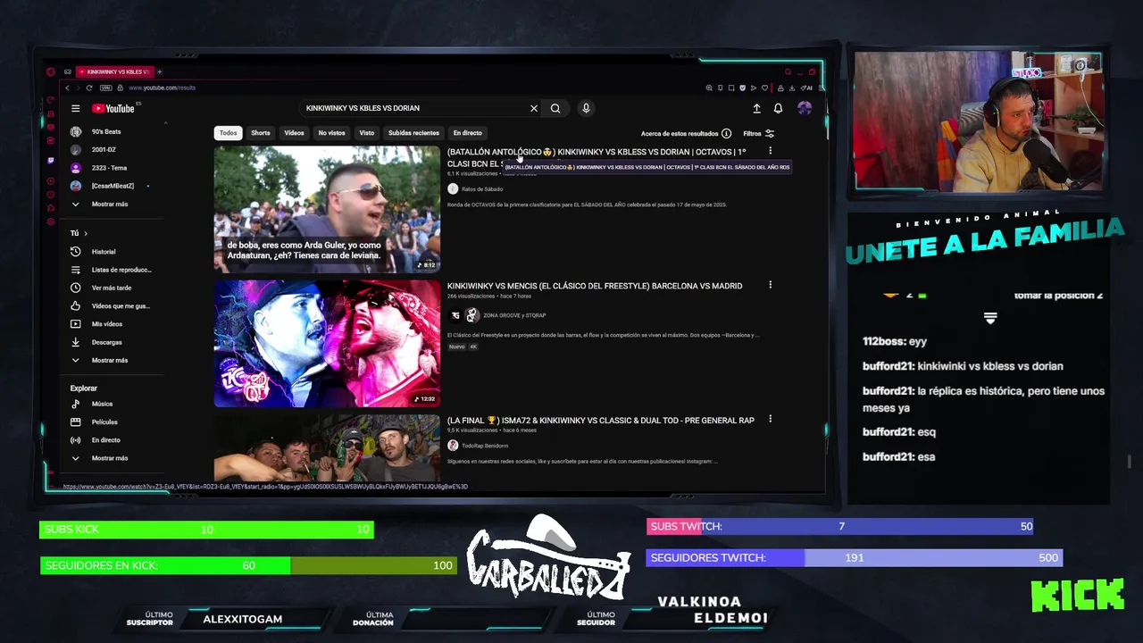Switch to the KINKIWINKY VS KBLES browser tab

(114, 71)
